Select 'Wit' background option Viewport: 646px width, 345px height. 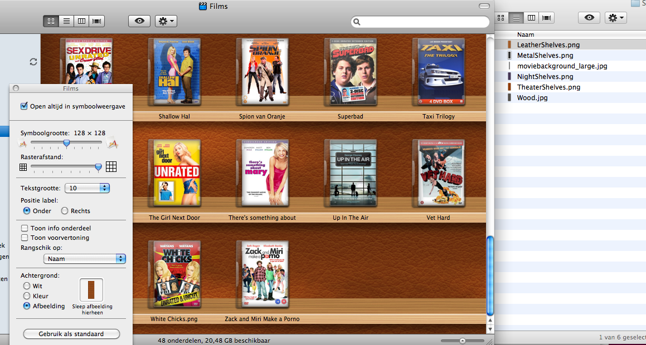(27, 286)
